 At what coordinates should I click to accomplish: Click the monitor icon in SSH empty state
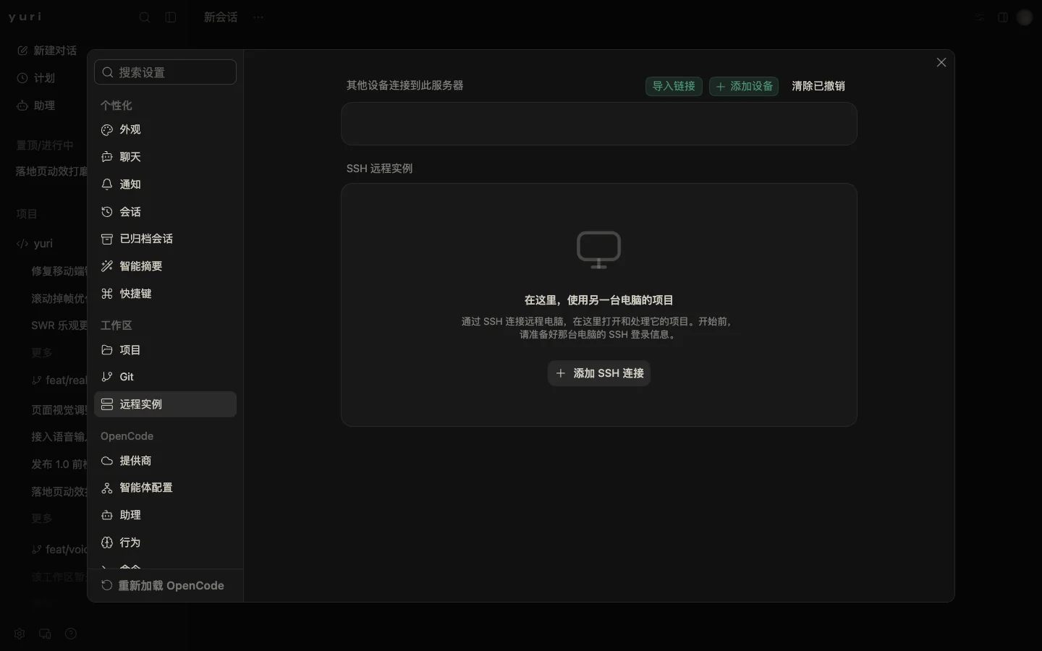599,250
